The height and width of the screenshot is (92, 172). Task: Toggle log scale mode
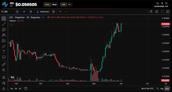click(162, 88)
